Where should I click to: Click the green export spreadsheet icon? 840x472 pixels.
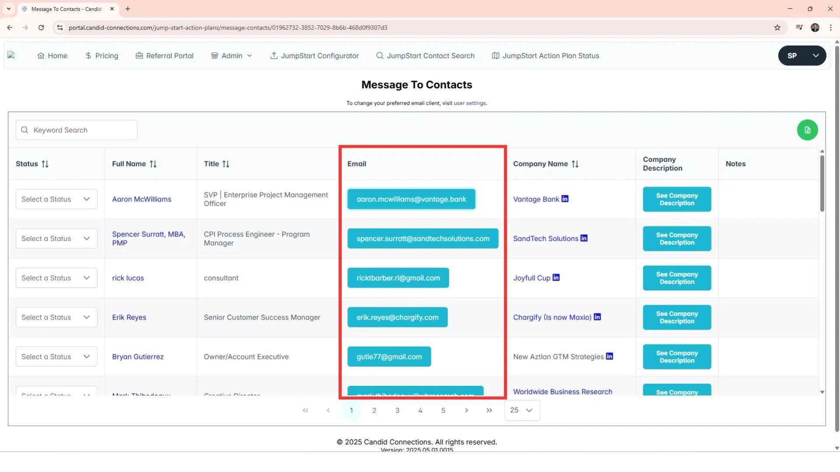[x=807, y=130]
